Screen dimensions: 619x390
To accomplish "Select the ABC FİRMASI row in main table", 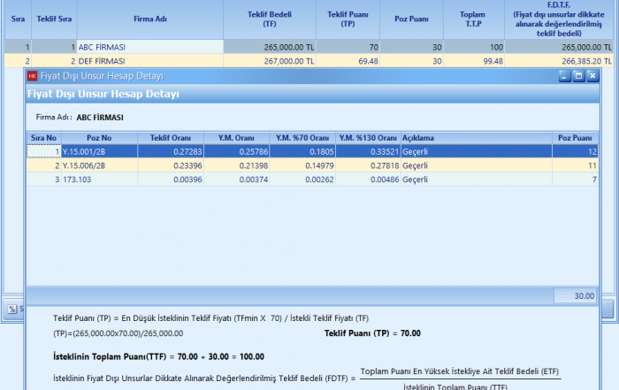I will point(150,47).
